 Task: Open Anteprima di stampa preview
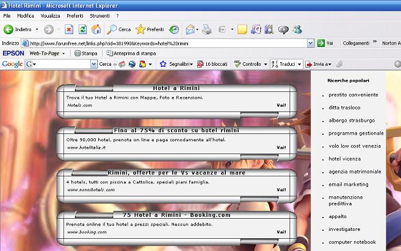[131, 54]
